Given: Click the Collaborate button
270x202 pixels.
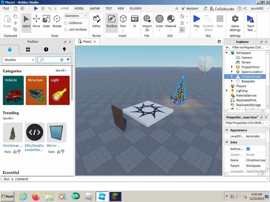Looking at the screenshot, I should tap(222, 9).
